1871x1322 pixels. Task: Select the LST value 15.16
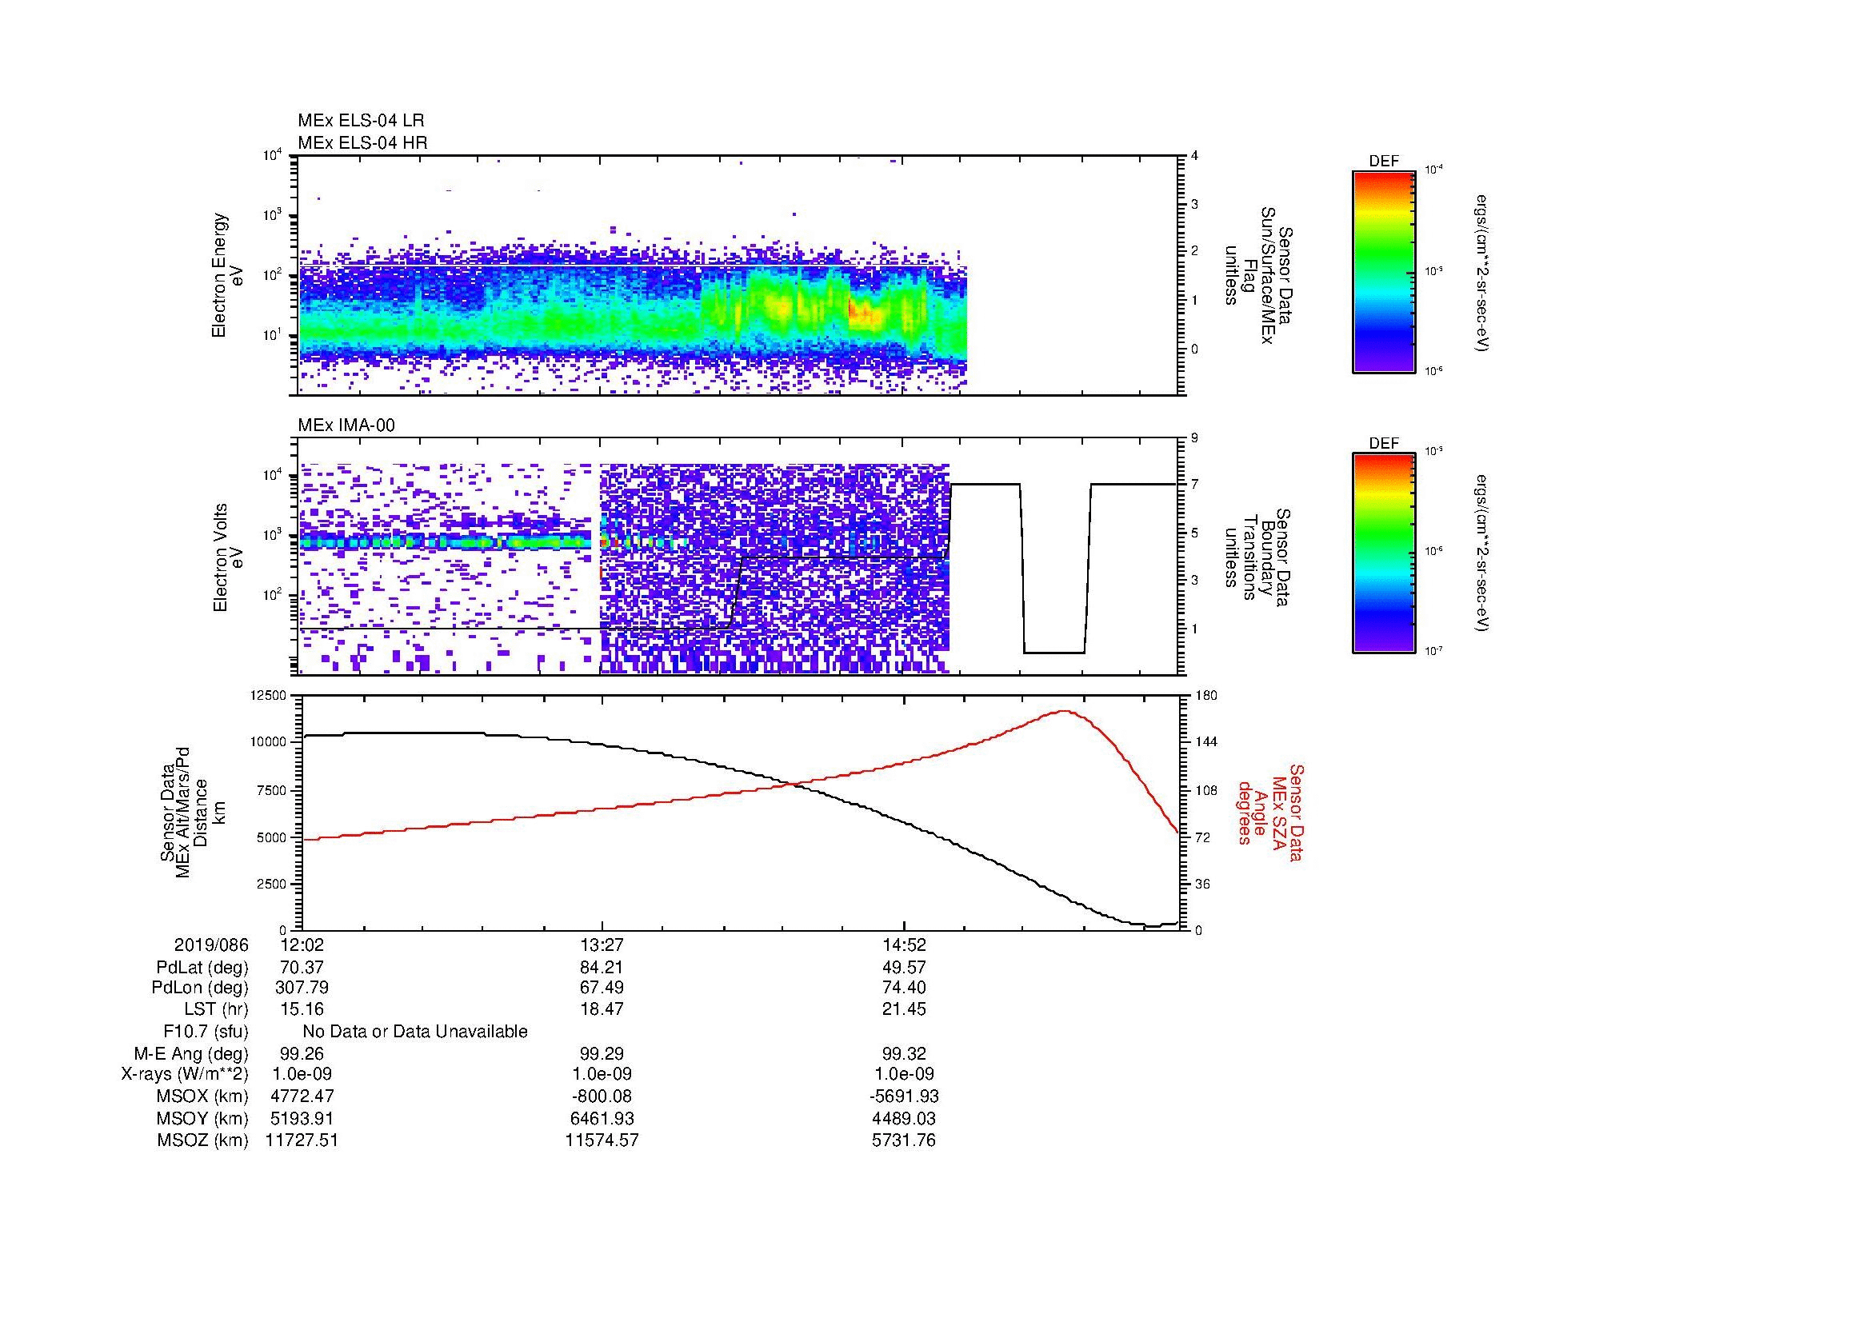click(302, 1009)
